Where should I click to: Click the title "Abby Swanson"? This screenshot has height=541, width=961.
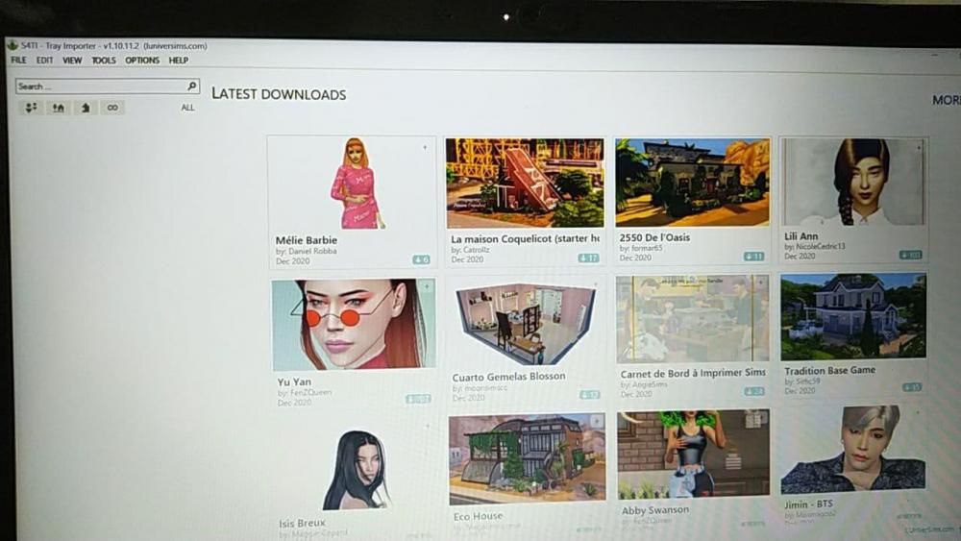655,509
